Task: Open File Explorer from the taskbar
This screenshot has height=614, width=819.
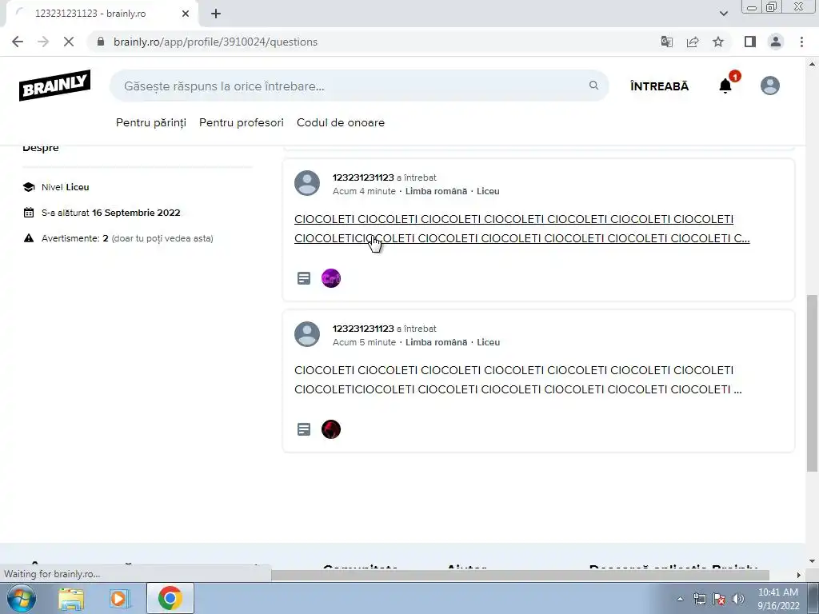Action: (71, 598)
